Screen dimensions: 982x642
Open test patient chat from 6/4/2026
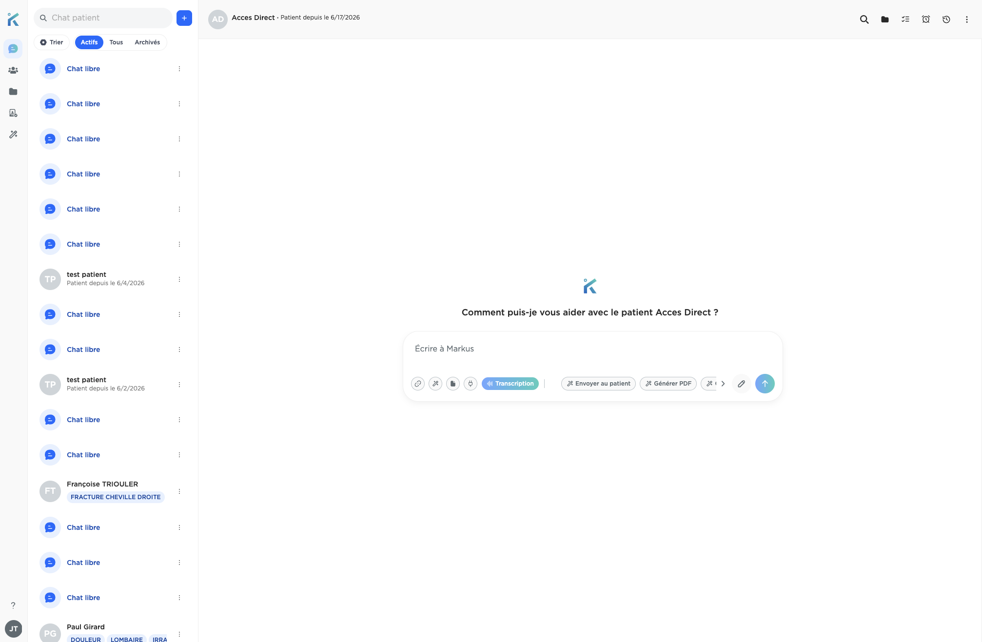113,279
